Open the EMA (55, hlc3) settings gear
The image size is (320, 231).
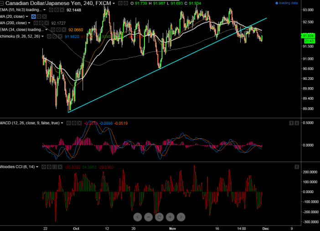57,10
